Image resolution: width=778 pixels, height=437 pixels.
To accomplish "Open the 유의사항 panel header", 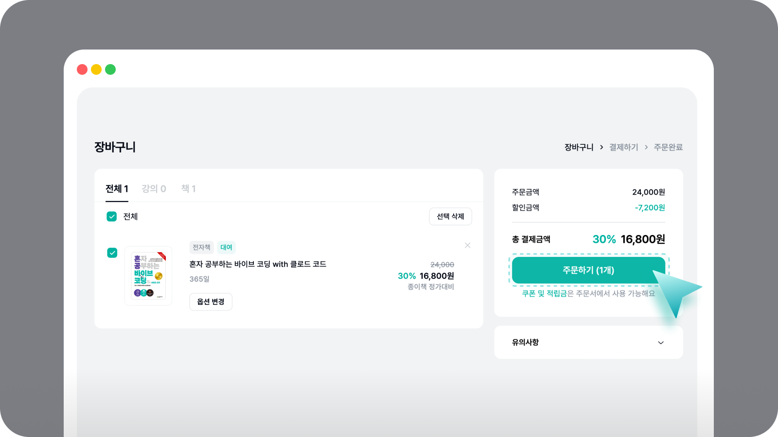I will click(x=526, y=342).
